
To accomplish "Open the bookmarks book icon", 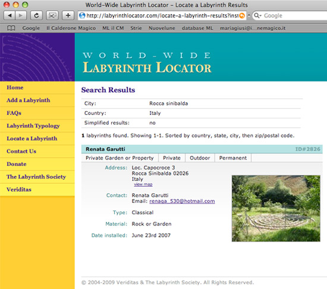I will click(11, 28).
